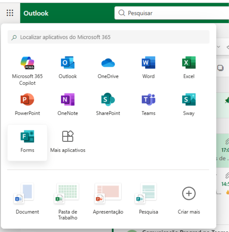Create a new Forms Pesquisa
229x232 pixels.
pyautogui.click(x=148, y=198)
